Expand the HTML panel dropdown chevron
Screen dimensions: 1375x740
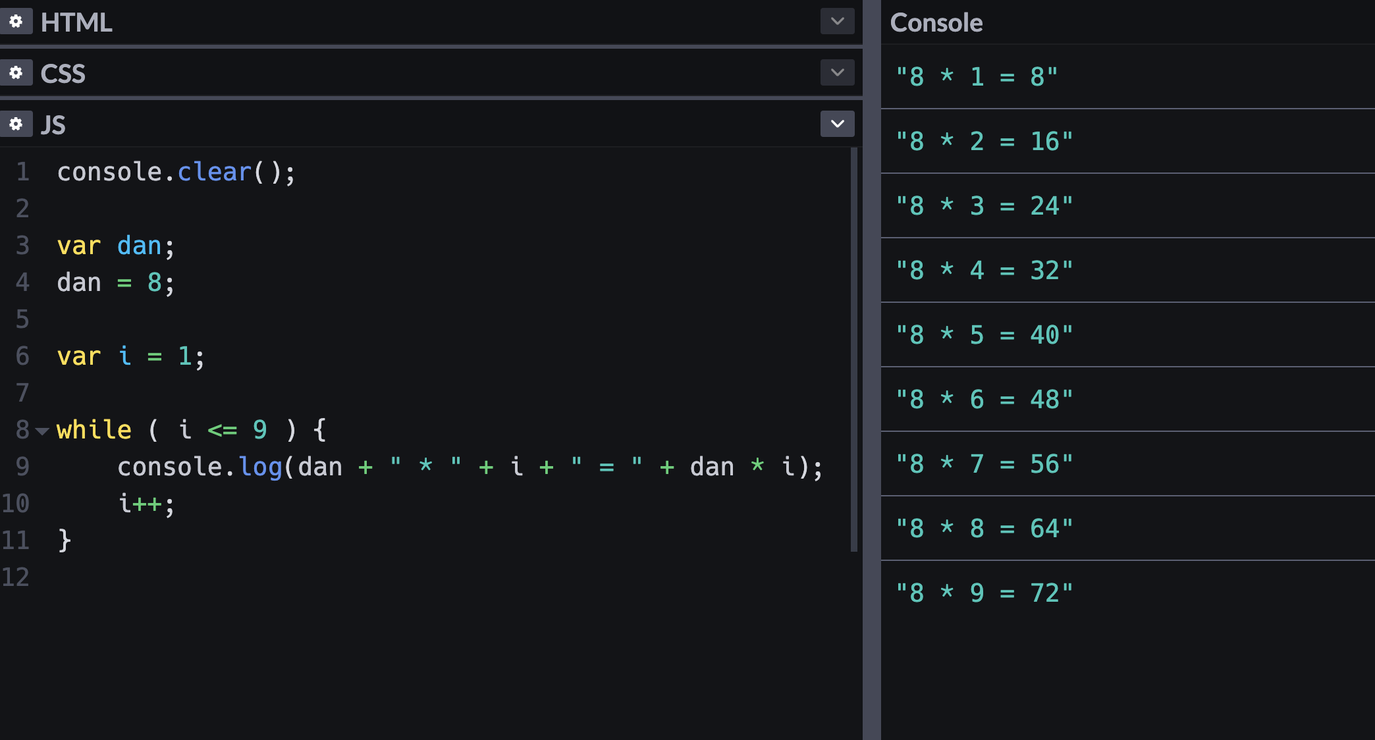tap(837, 22)
